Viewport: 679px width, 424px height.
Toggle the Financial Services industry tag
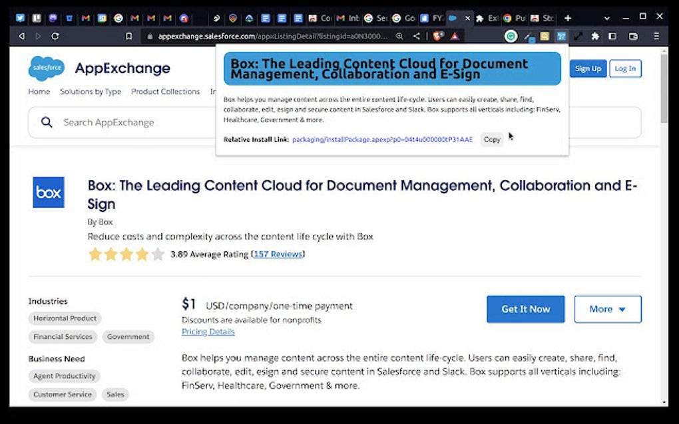tap(62, 337)
